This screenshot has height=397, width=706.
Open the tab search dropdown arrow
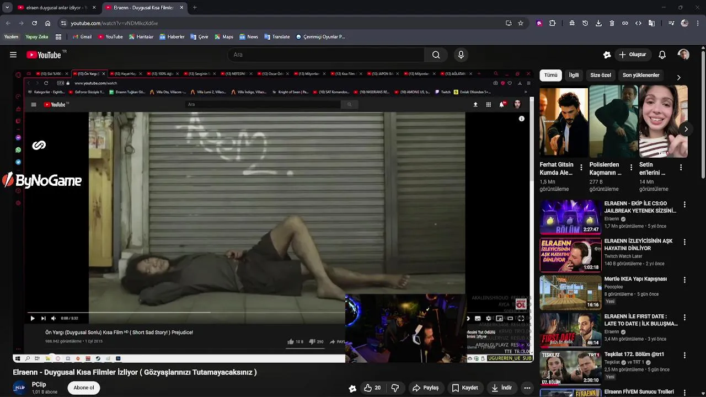point(7,8)
